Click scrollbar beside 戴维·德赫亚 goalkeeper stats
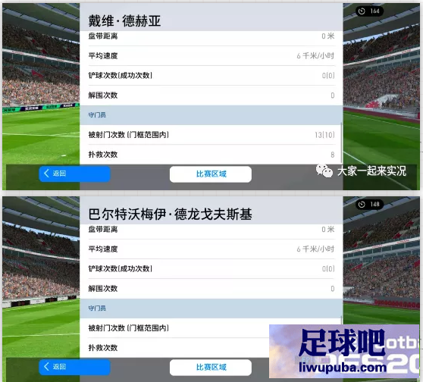The height and width of the screenshot is (382, 423). (x=342, y=143)
